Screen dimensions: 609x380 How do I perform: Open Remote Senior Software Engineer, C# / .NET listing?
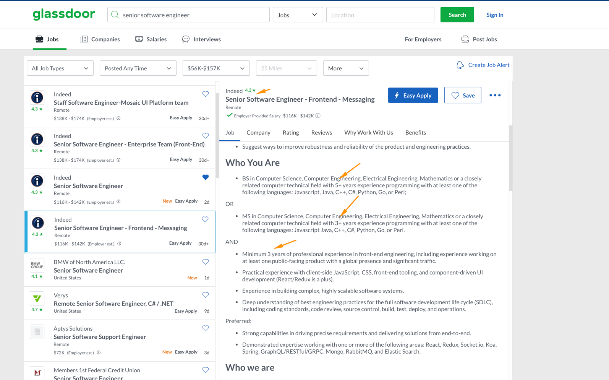[113, 304]
